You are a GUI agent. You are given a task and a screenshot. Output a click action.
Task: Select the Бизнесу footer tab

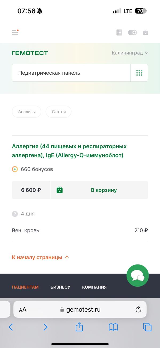pos(60,287)
